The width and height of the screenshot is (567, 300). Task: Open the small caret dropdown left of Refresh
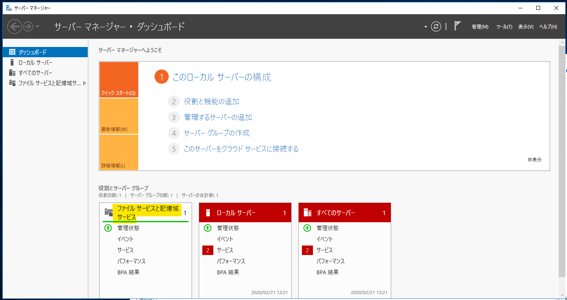(x=425, y=26)
